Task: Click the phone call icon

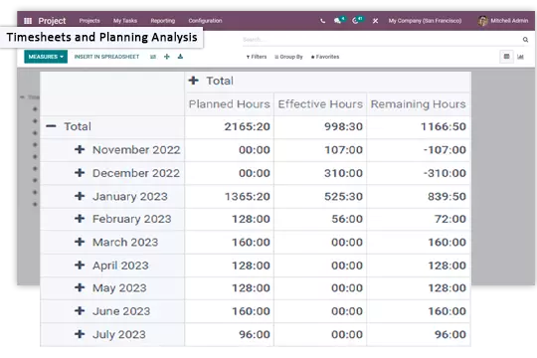Action: [x=322, y=21]
